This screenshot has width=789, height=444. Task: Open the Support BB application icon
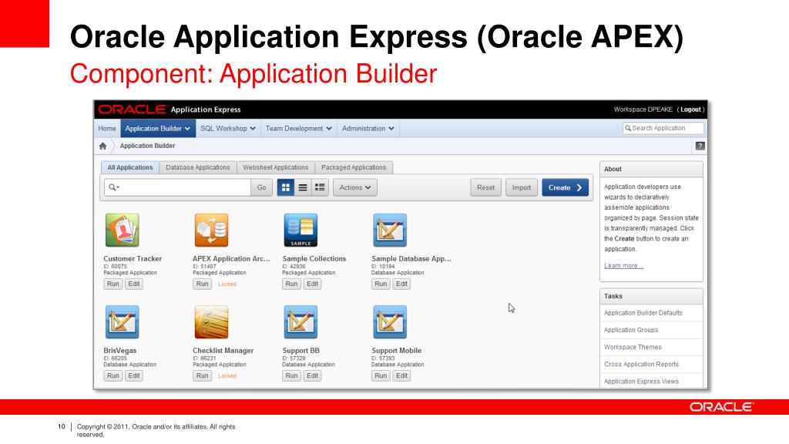[300, 322]
